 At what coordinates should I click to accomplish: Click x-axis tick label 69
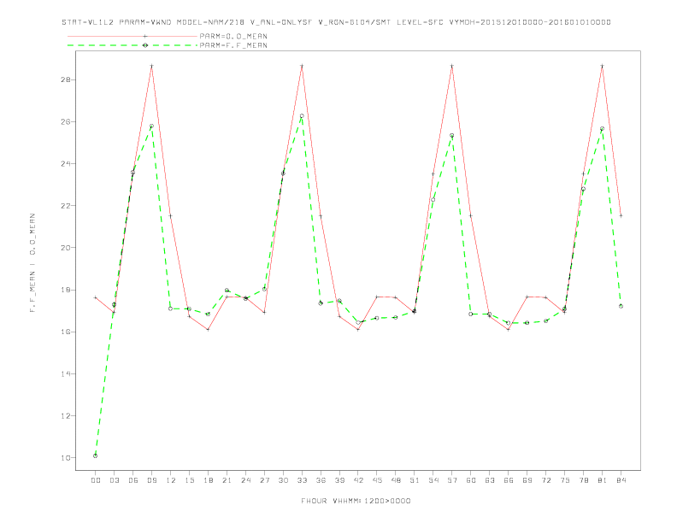pos(527,480)
